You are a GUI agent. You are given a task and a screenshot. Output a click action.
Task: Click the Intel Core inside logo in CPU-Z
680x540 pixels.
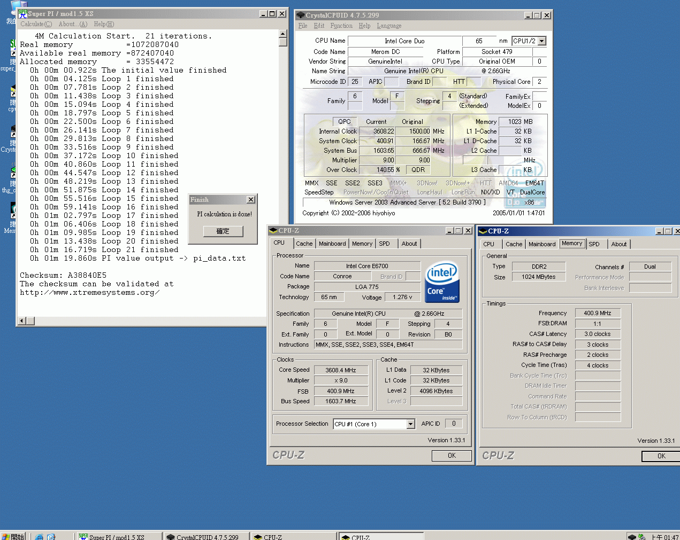(442, 281)
